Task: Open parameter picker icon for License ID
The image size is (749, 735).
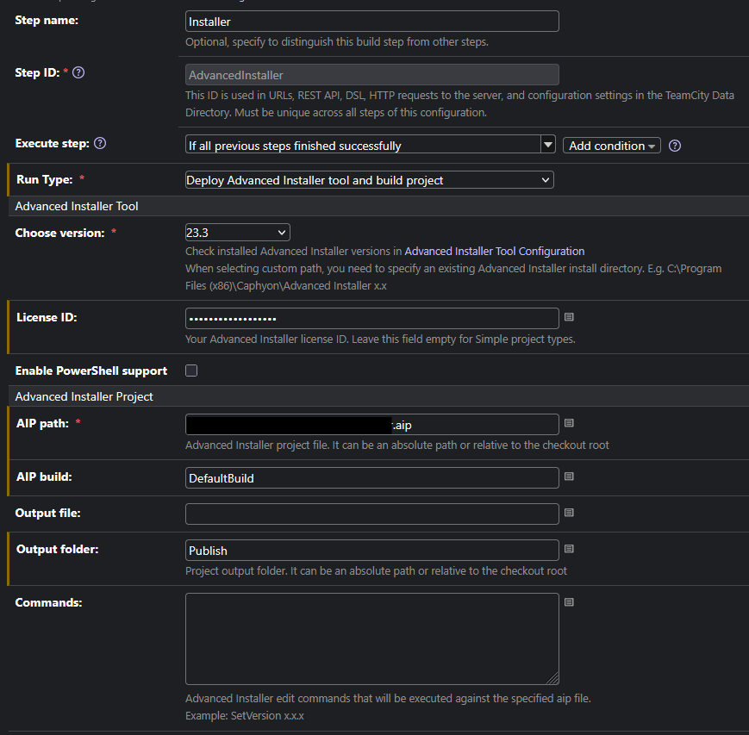Action: pos(569,316)
